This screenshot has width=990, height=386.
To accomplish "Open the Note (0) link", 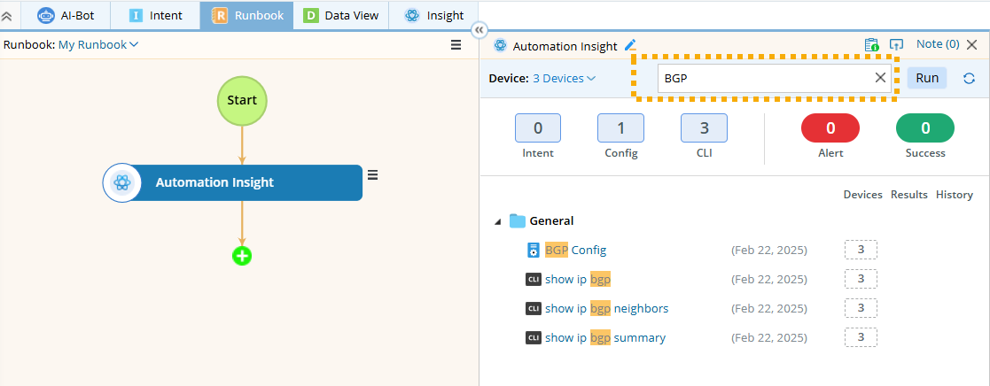I will tap(938, 44).
